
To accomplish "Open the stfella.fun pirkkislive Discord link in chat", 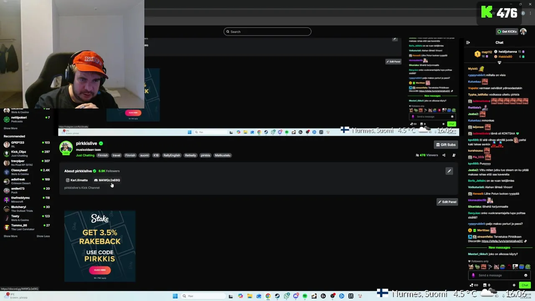I will click(502, 241).
